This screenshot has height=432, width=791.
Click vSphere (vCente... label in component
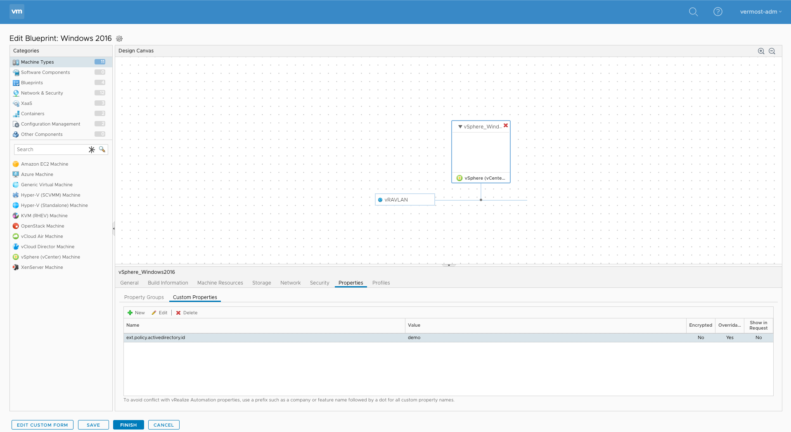(x=485, y=178)
